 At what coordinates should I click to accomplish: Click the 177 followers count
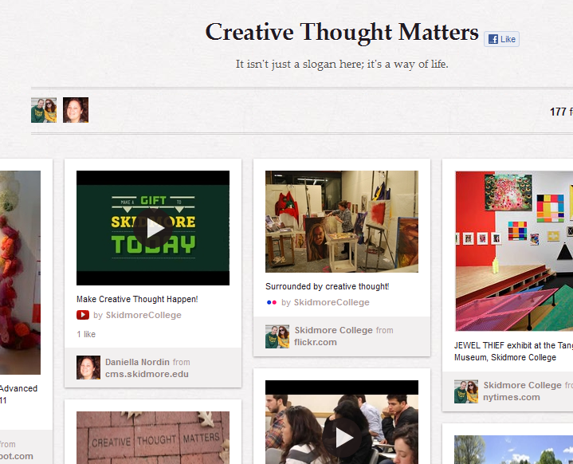[x=561, y=112]
